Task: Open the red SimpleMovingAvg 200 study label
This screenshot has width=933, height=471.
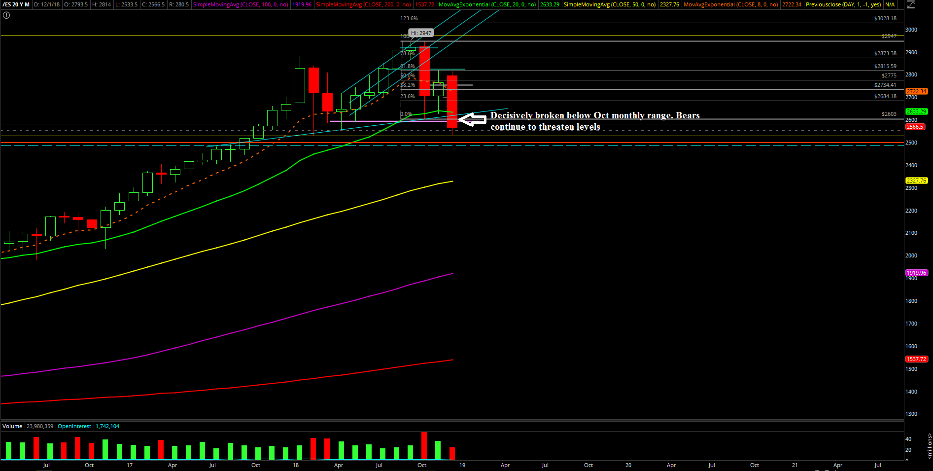Action: pos(363,4)
